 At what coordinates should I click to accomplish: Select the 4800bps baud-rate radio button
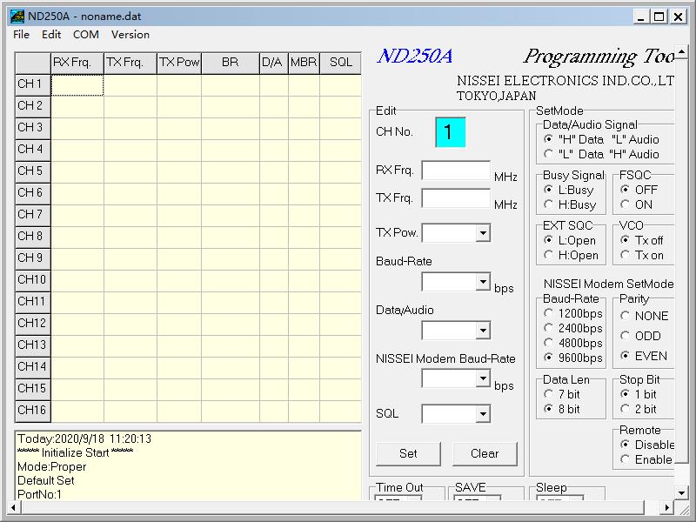pyautogui.click(x=549, y=343)
